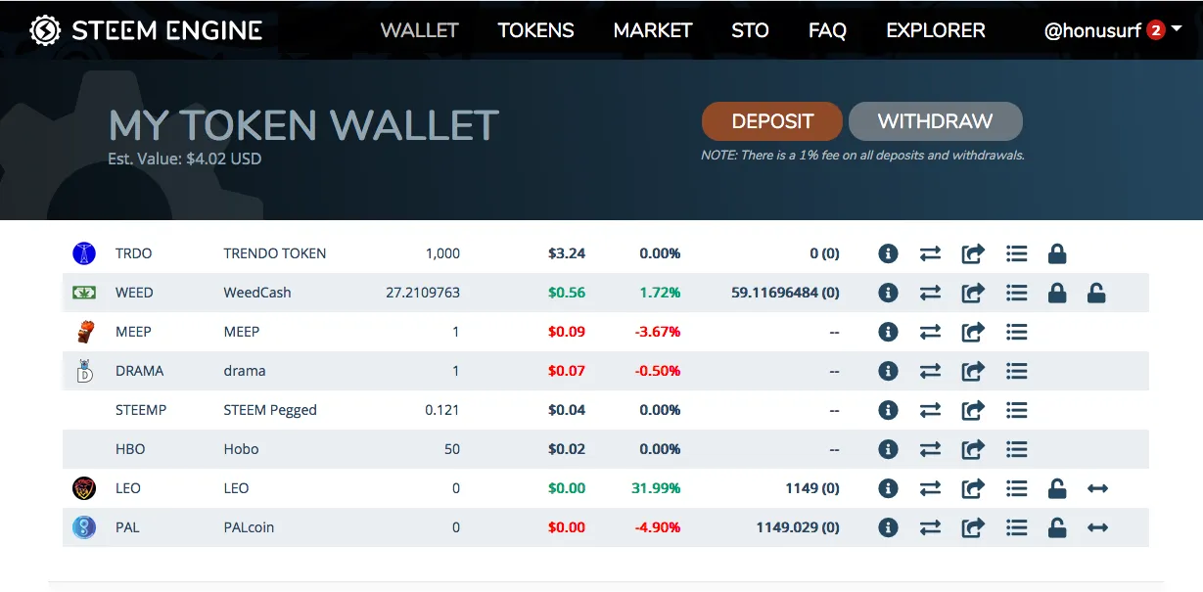Open info for DRAMA token
1203x592 pixels.
click(888, 371)
